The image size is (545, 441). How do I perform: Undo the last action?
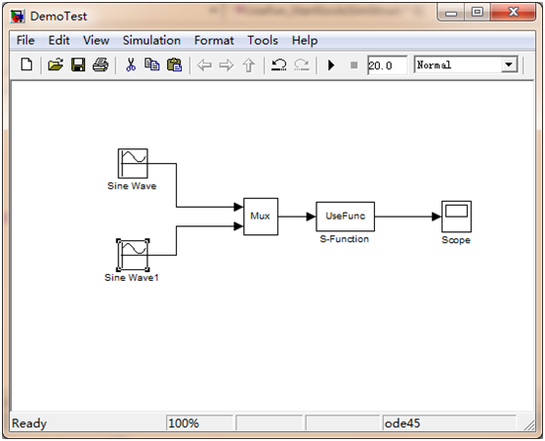[278, 65]
